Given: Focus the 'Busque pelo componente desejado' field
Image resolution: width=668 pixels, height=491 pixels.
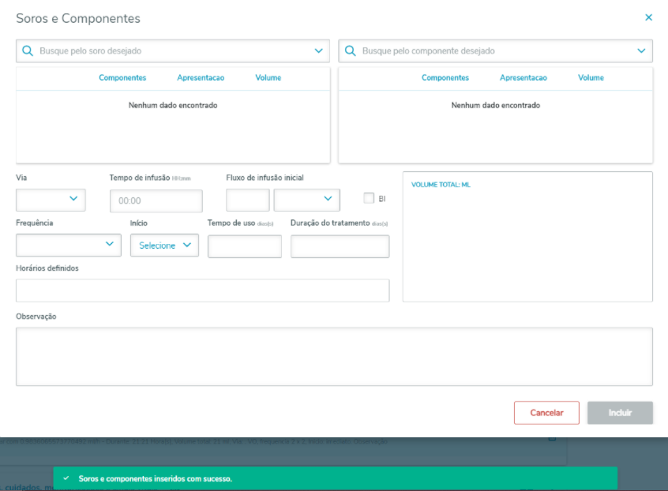Looking at the screenshot, I should point(495,51).
